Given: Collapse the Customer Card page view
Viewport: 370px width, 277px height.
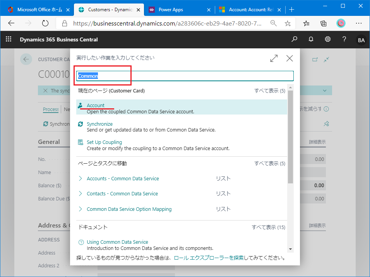Looking at the screenshot, I should click(326, 60).
